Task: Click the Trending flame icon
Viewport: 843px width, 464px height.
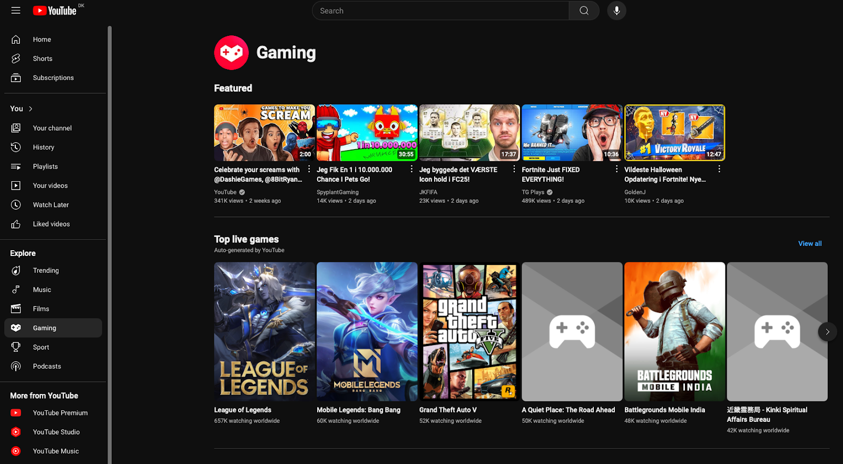Action: click(x=16, y=271)
